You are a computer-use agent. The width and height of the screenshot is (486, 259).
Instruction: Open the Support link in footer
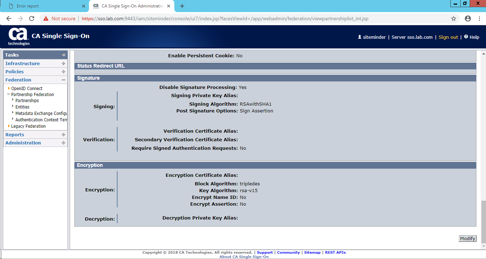(265, 253)
